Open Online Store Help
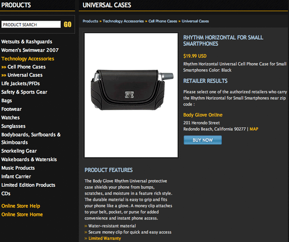This screenshot has height=242, width=289. pos(21,206)
